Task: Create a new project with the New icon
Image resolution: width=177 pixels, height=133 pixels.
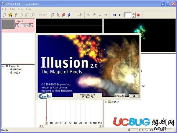Action: tap(5, 15)
